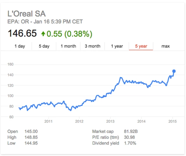This screenshot has width=186, height=156.
Task: Choose the "1 year" tab
Action: coord(117,46)
